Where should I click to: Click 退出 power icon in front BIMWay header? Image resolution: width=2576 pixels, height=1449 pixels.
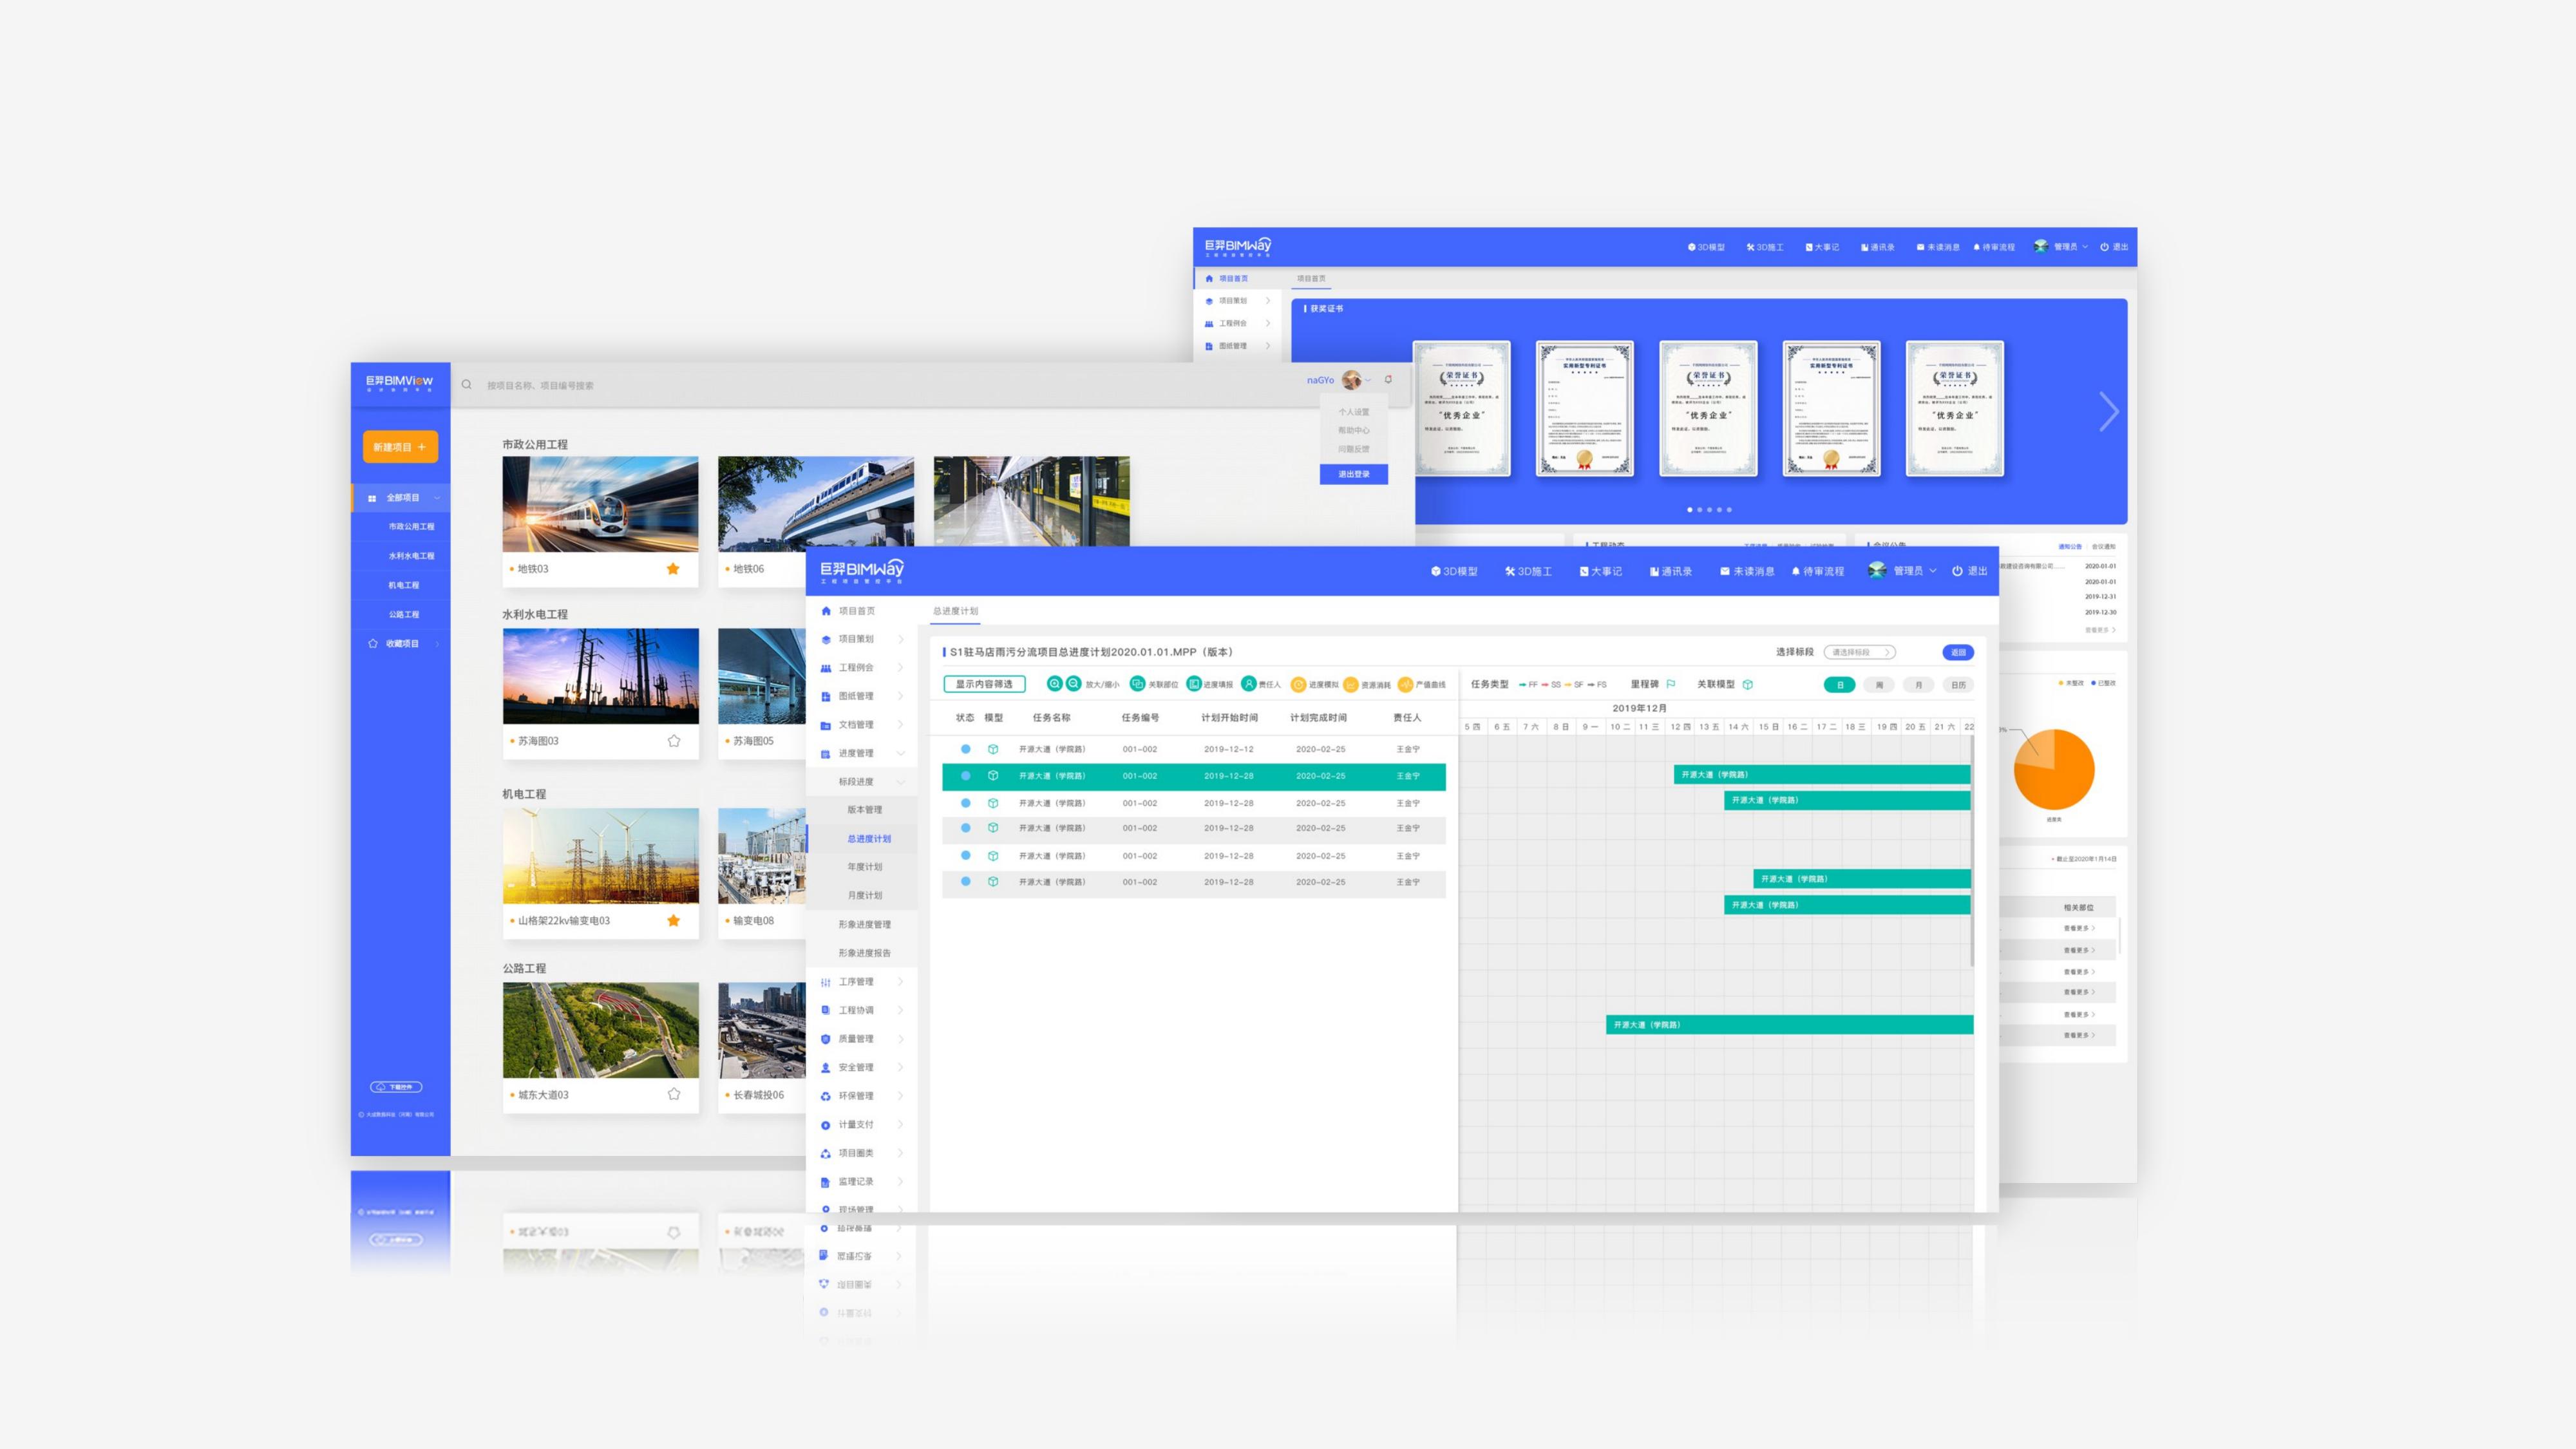click(1958, 571)
